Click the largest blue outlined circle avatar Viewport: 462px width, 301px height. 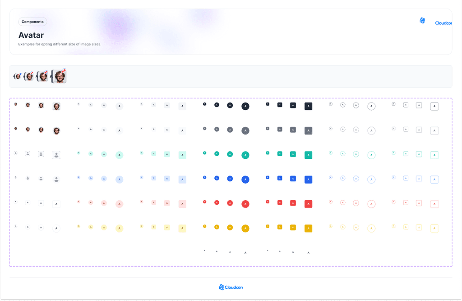371,180
